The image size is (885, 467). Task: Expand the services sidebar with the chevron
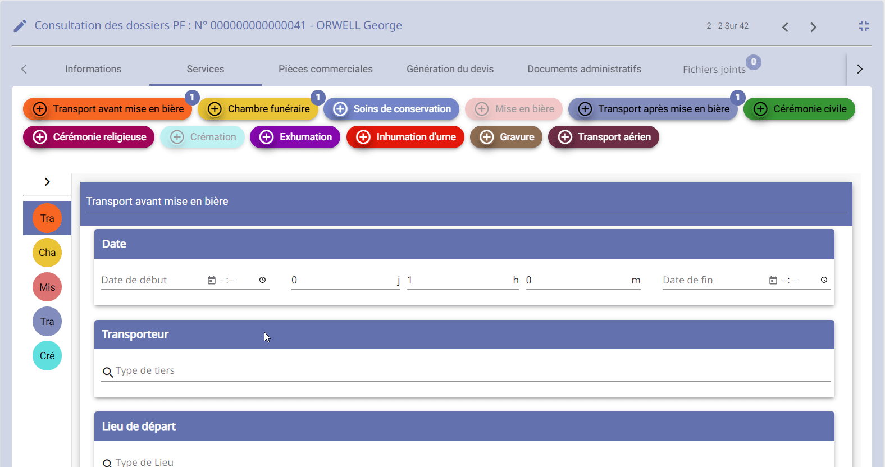tap(47, 182)
